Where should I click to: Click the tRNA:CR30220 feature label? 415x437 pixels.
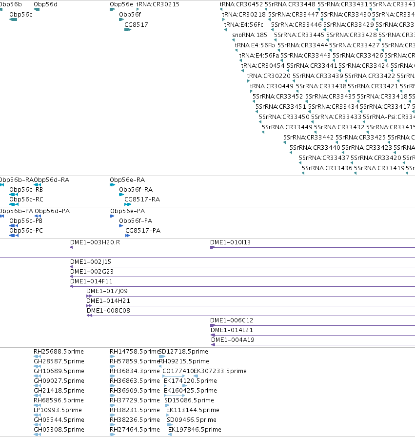click(x=269, y=76)
